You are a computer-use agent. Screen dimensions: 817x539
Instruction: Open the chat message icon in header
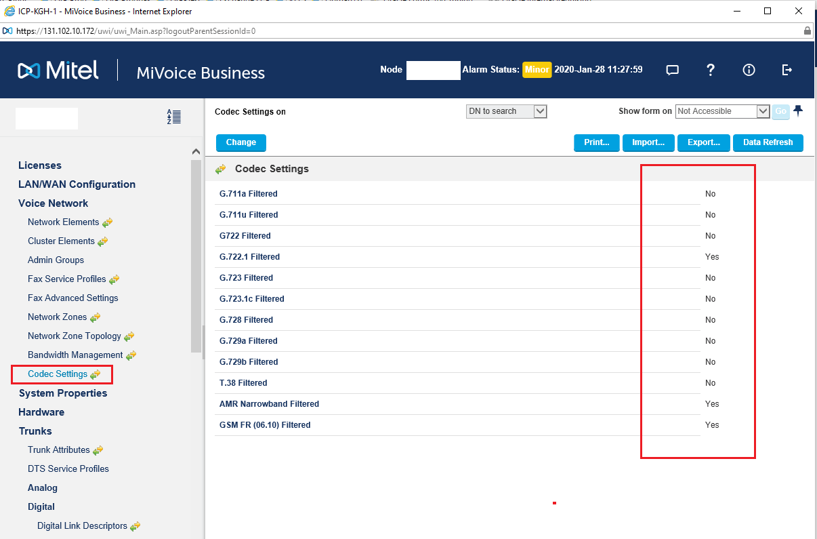[x=672, y=70]
